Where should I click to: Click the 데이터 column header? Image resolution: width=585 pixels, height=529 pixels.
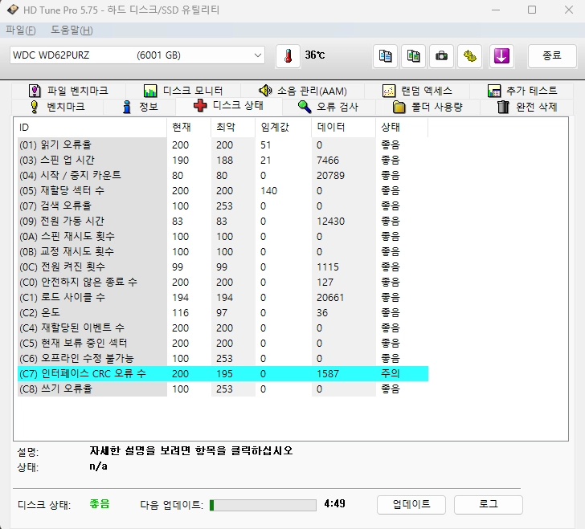[x=344, y=128]
